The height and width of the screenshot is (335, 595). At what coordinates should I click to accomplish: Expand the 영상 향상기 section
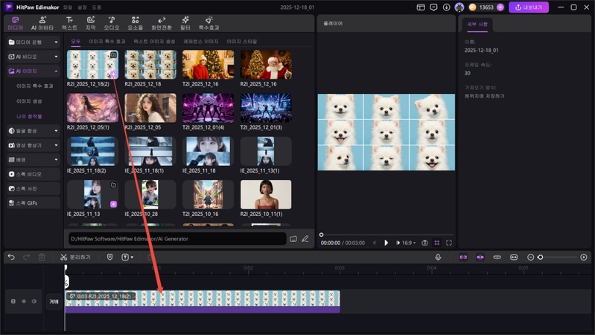[34, 145]
